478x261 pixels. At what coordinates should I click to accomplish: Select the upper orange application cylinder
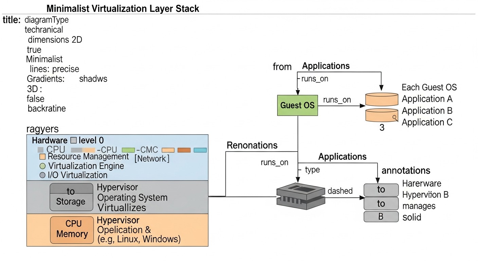click(382, 100)
